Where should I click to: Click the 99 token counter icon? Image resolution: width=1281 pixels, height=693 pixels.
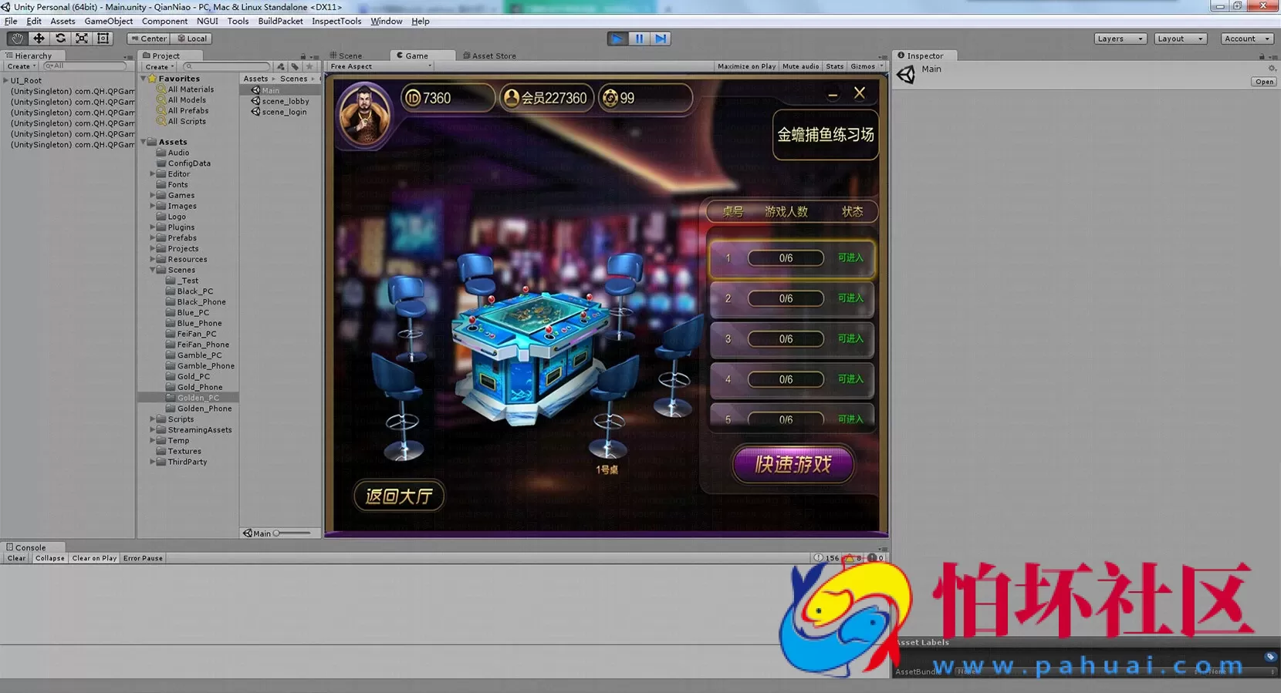tap(610, 98)
